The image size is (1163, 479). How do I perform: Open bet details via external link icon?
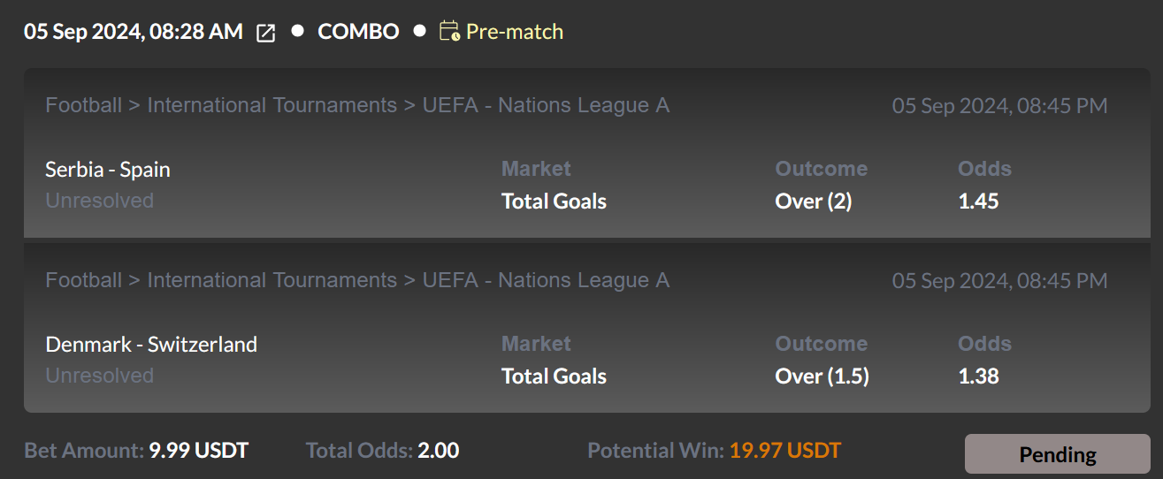coord(265,33)
